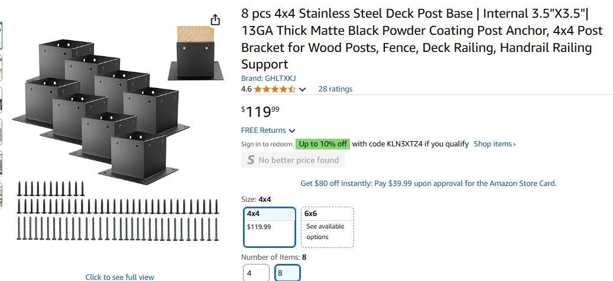Open the Brand: GHLTXKJ link
The height and width of the screenshot is (281, 613).
(268, 78)
